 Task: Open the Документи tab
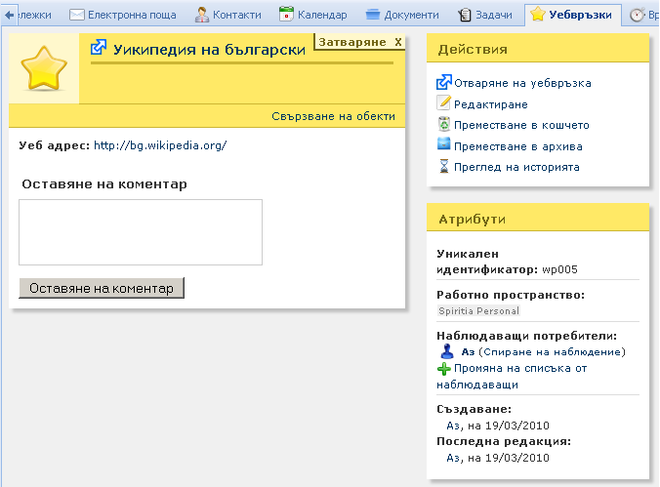pos(402,15)
